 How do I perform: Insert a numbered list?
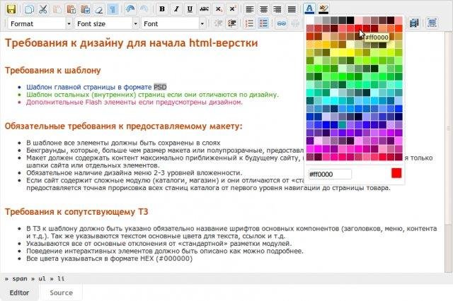click(249, 23)
